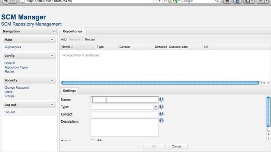Click the browser reload icon in address bar

coord(165,1)
